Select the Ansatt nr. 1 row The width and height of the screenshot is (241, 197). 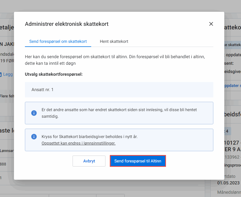[x=119, y=90]
